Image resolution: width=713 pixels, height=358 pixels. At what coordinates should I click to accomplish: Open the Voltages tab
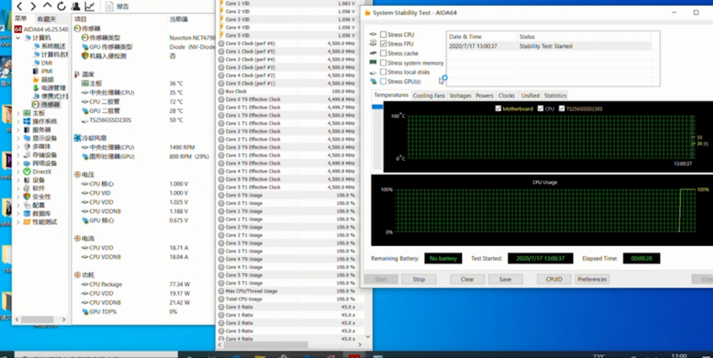tap(460, 96)
